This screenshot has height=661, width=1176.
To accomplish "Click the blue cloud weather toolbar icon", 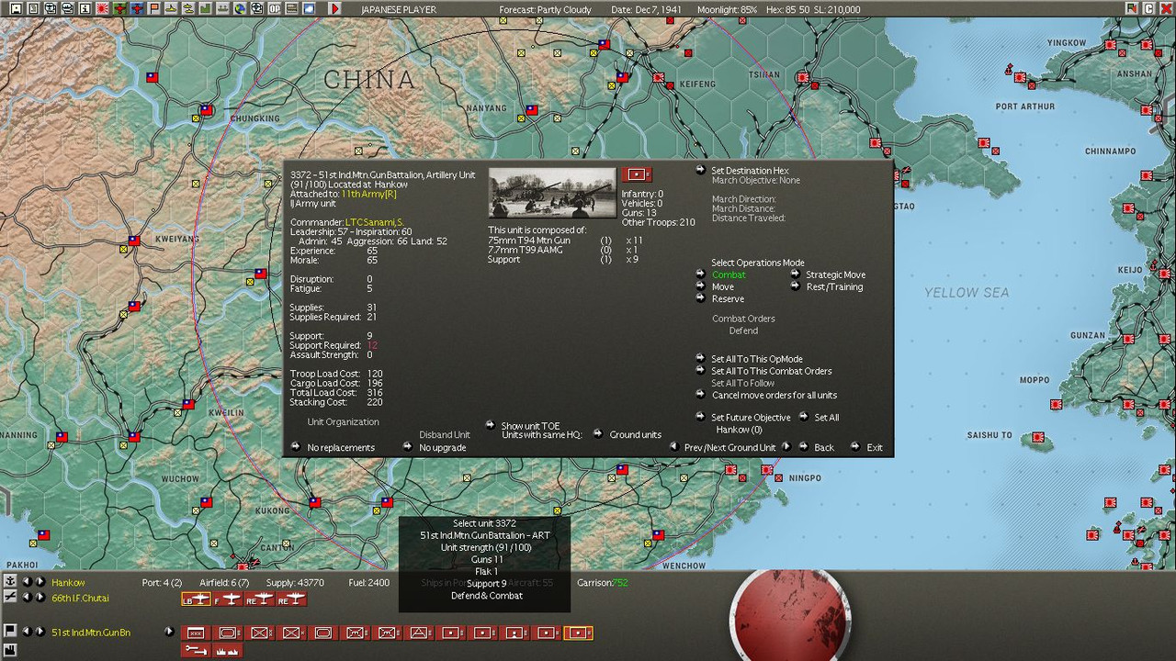I will tap(309, 9).
